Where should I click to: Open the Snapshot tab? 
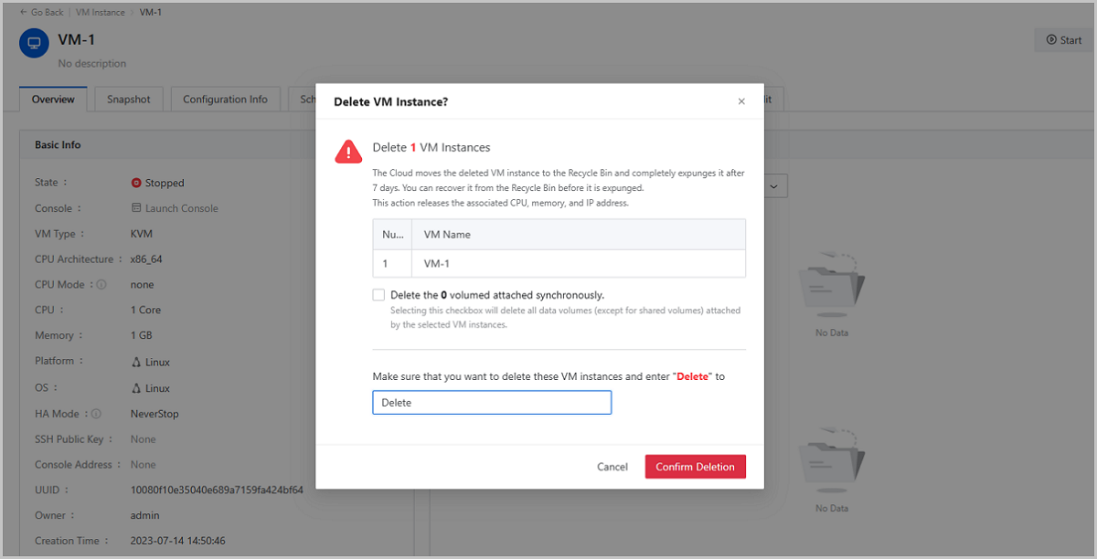click(128, 100)
